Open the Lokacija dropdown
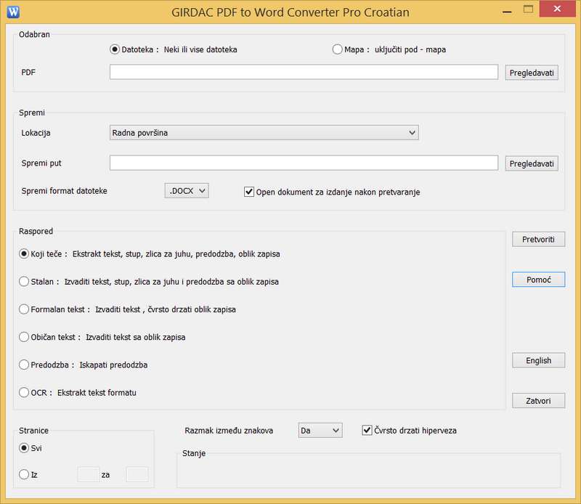 [x=264, y=132]
